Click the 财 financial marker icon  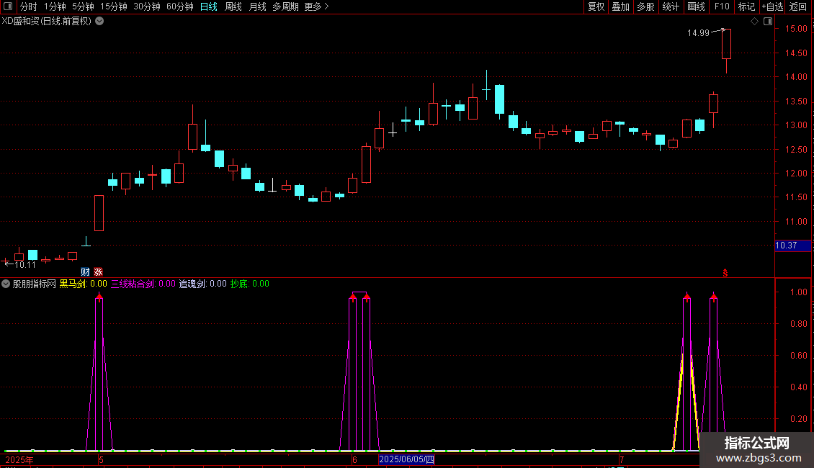tap(85, 272)
